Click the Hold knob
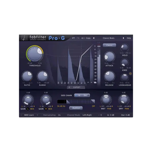 (x=125, y=48)
